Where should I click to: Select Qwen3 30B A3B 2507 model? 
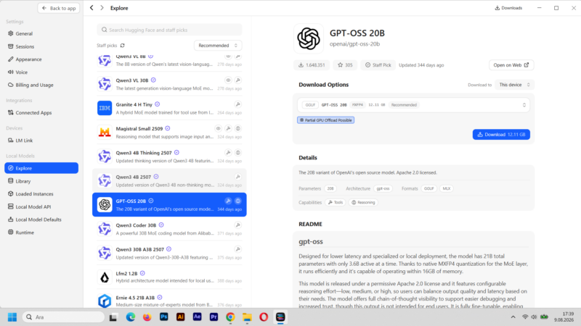click(x=169, y=253)
